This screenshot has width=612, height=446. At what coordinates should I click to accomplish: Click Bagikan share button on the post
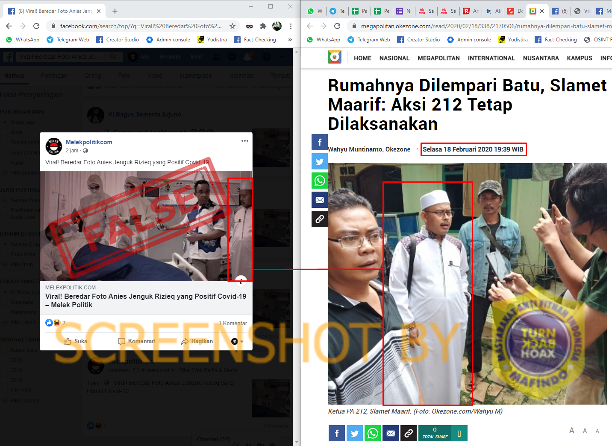pos(197,341)
